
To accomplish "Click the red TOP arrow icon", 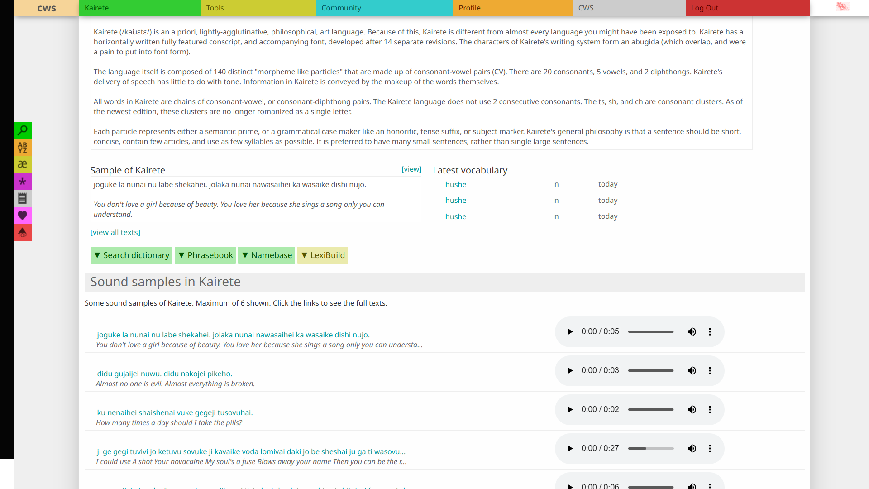I will [23, 233].
